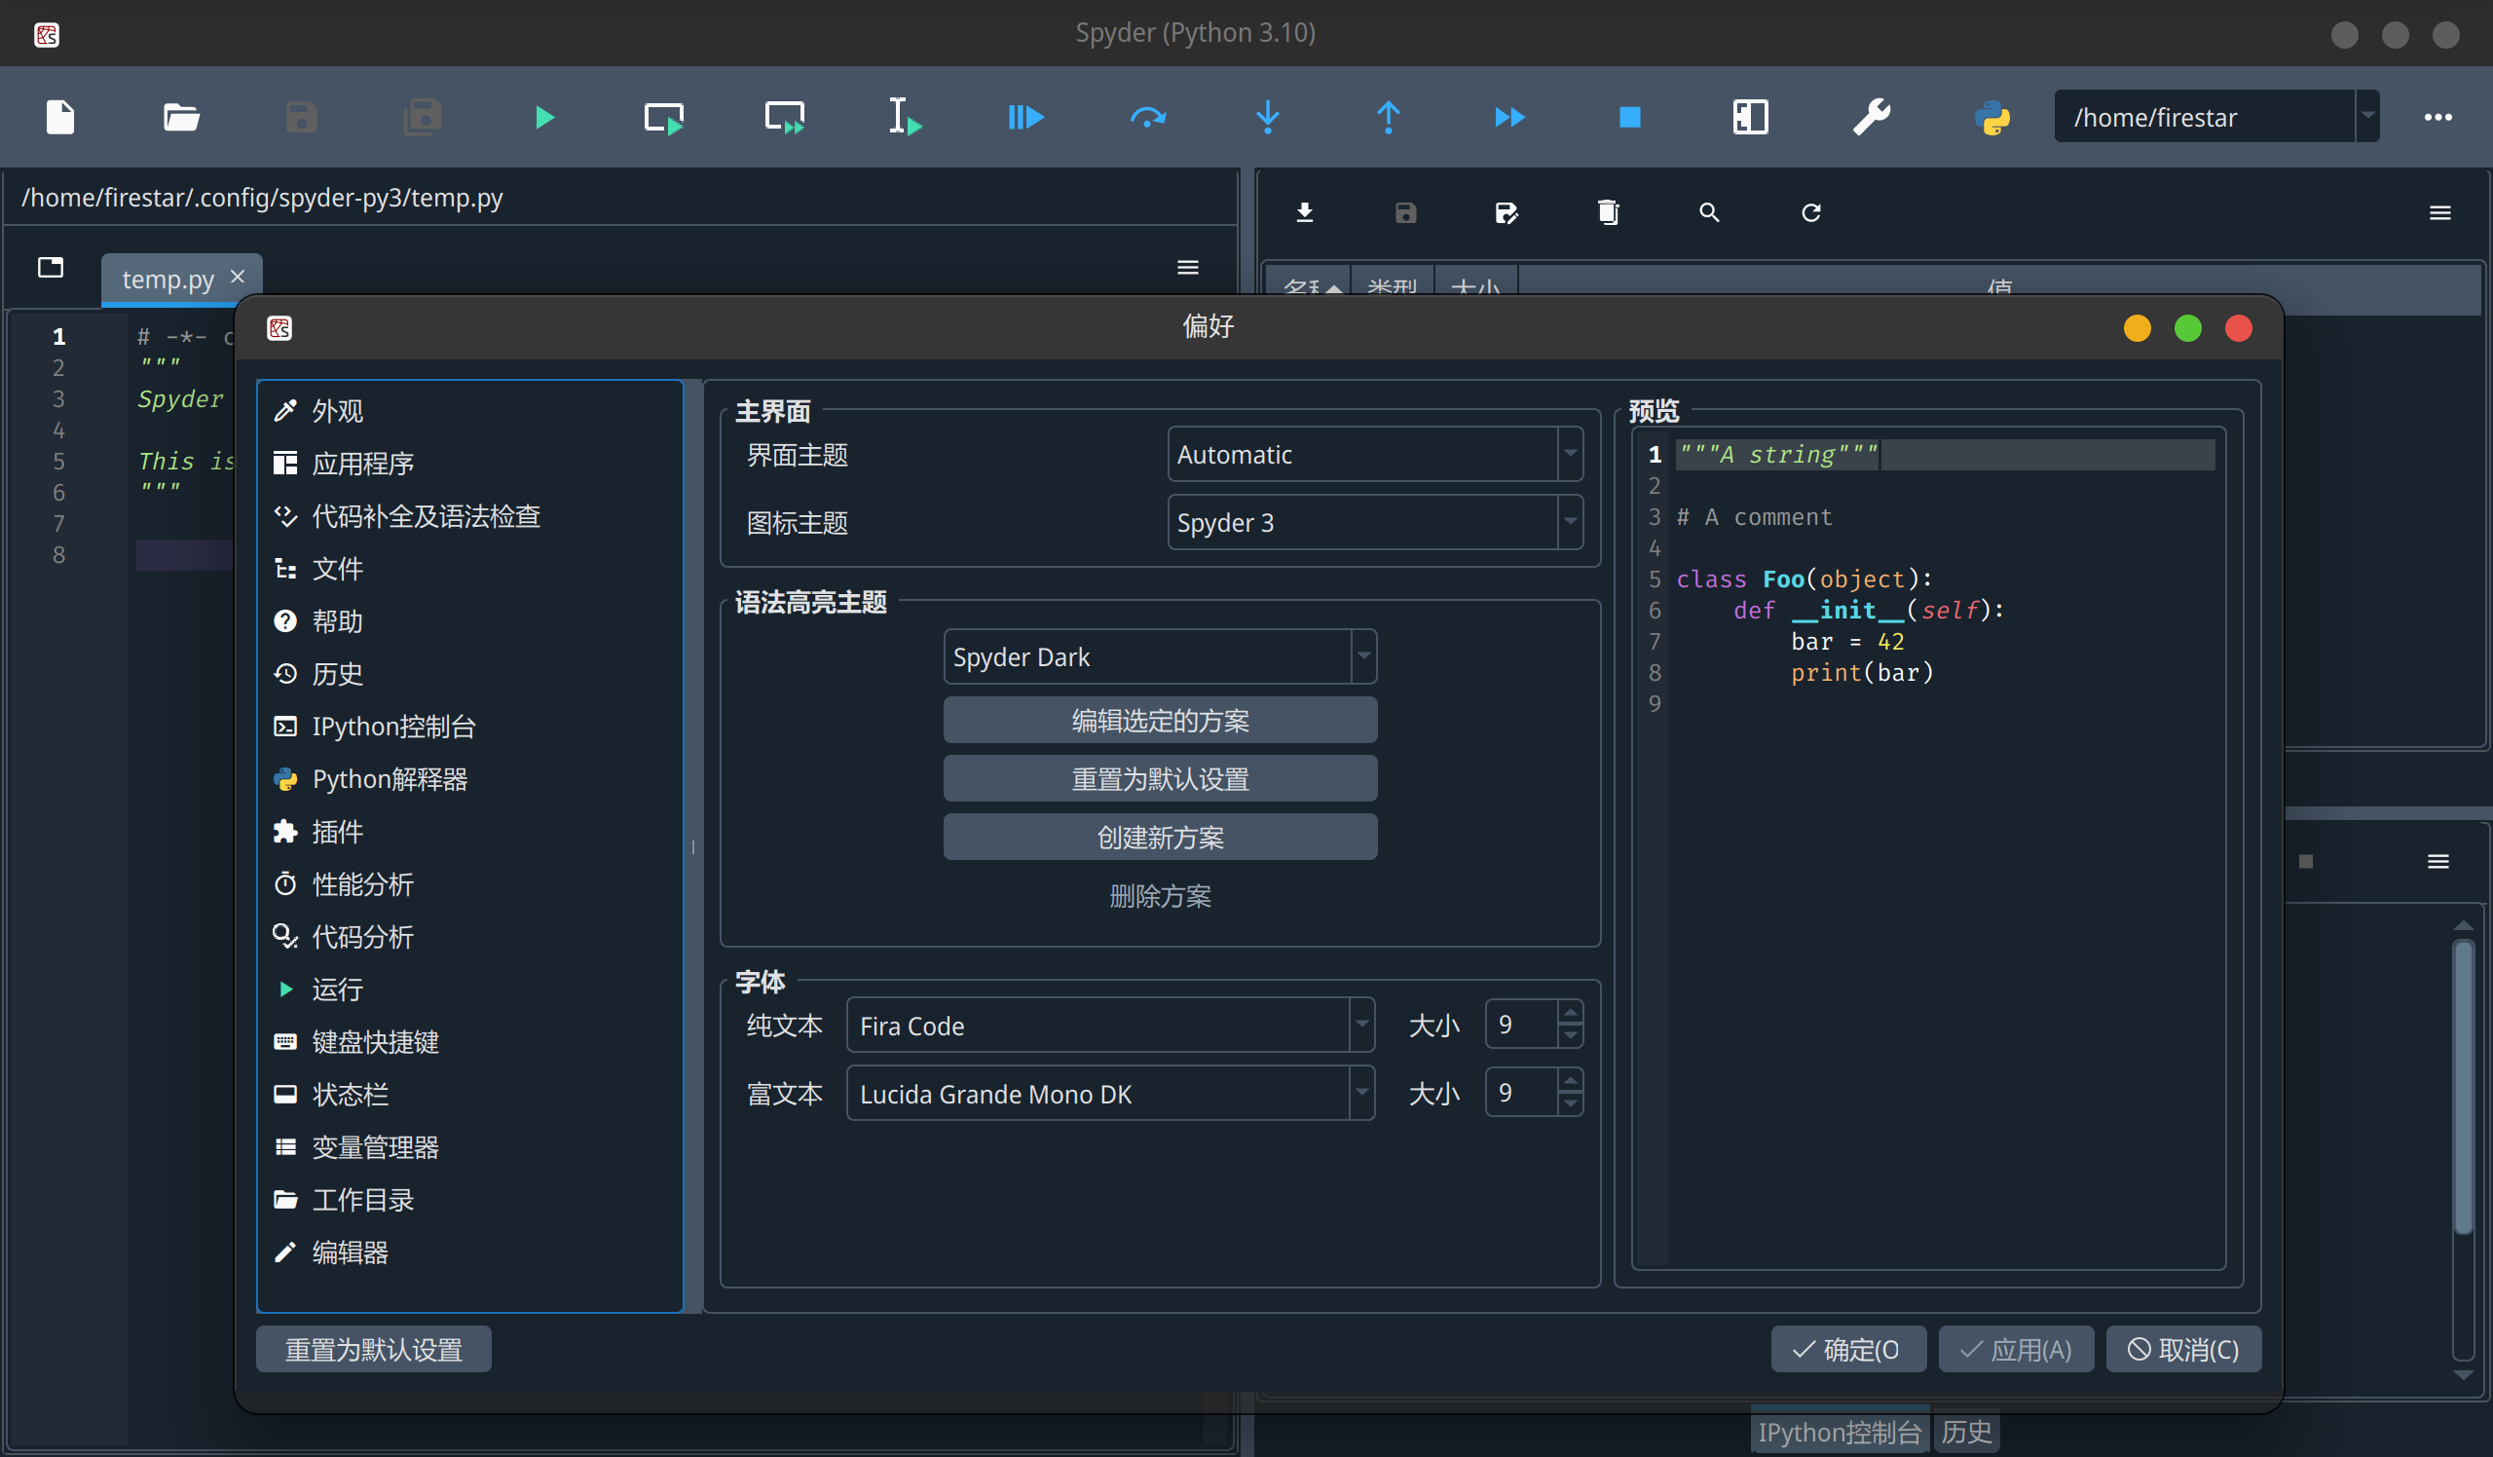Click Browse tabs icon left of temp.py
Viewport: 2493px width, 1457px height.
pyautogui.click(x=51, y=267)
